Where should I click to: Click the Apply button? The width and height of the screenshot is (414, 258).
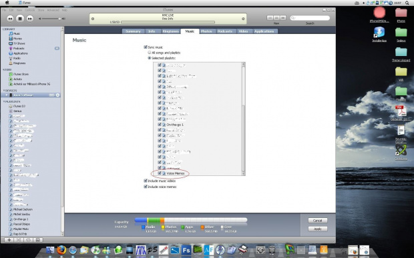coord(318,229)
